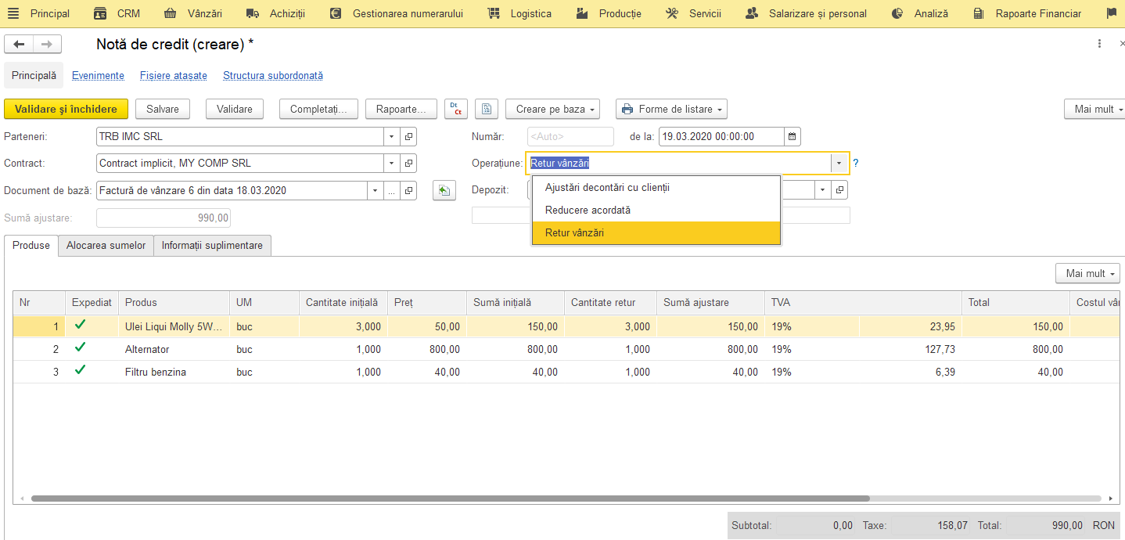This screenshot has width=1125, height=540.
Task: Open TRB IMC SRL partner card icon
Action: [408, 136]
